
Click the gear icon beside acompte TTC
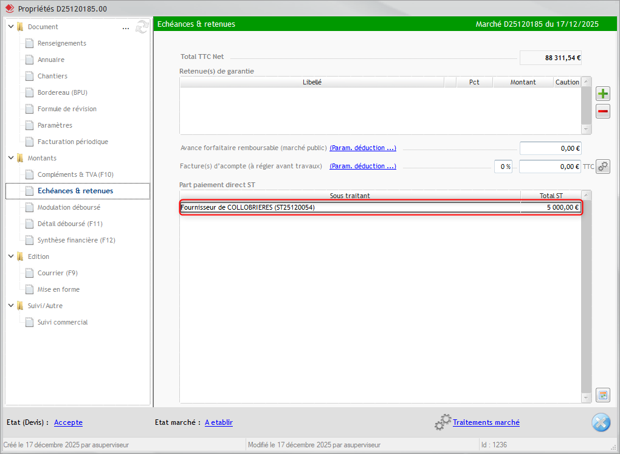pyautogui.click(x=602, y=167)
